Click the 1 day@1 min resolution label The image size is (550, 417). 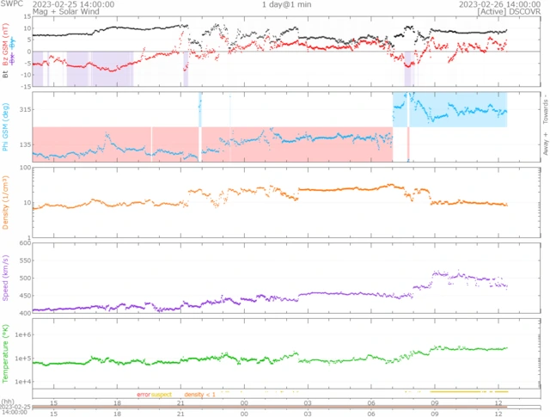click(x=286, y=4)
